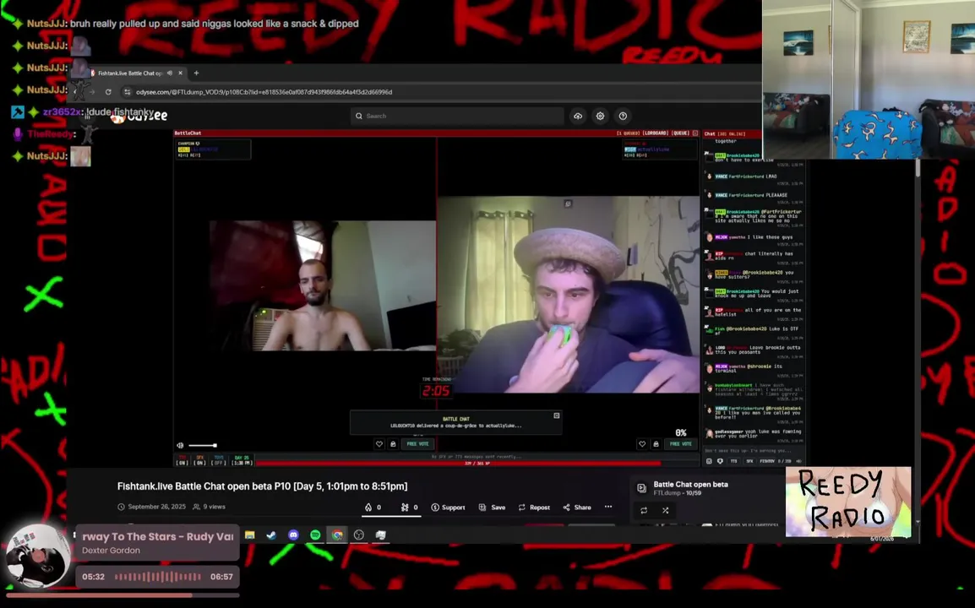
Task: Toggle the TOYS [OFF] setting below video
Action: 218,461
